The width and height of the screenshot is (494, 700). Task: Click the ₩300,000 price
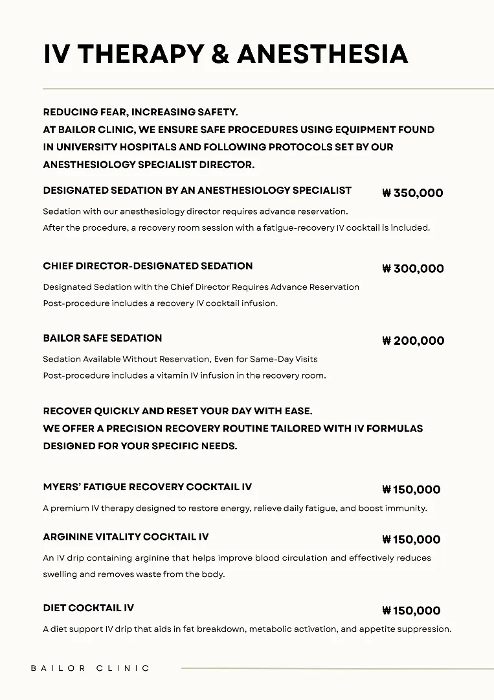tap(413, 269)
